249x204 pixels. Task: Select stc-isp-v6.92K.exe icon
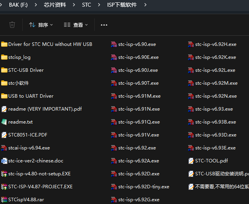tap(191, 57)
